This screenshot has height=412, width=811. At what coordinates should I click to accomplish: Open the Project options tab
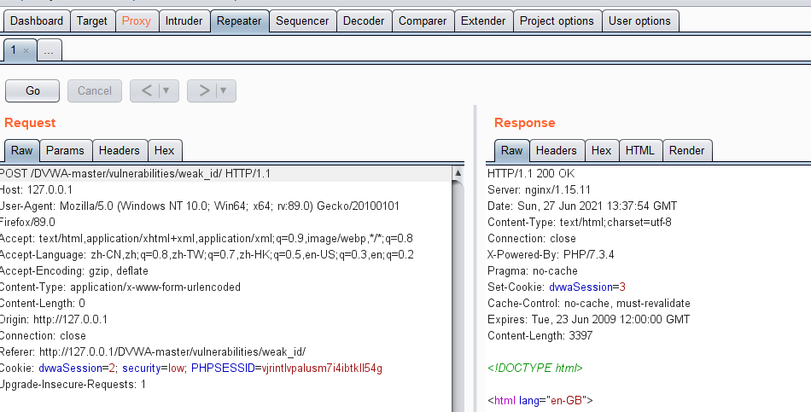point(557,20)
